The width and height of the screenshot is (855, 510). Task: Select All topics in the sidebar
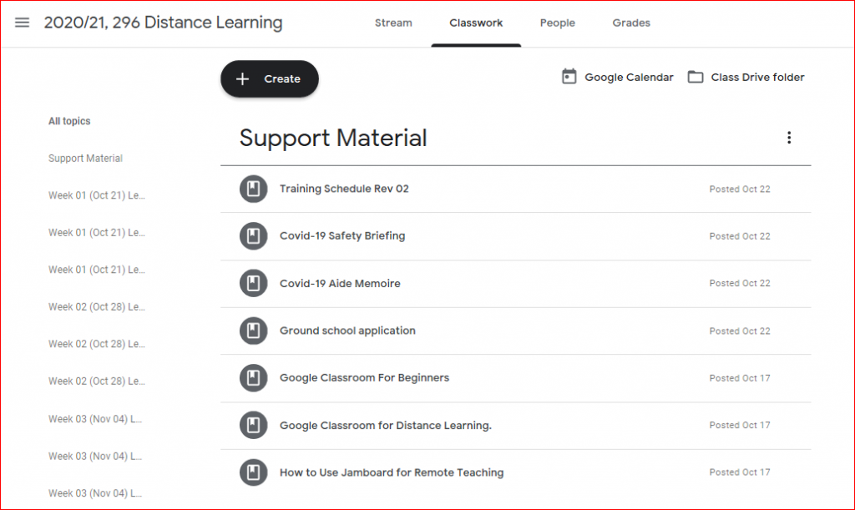69,121
